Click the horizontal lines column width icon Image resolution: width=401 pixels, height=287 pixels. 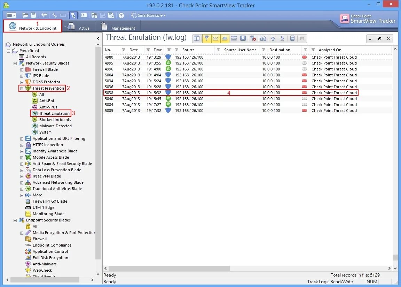click(x=234, y=38)
